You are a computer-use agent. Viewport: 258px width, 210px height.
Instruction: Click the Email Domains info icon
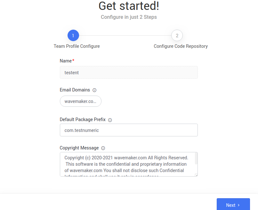point(94,90)
